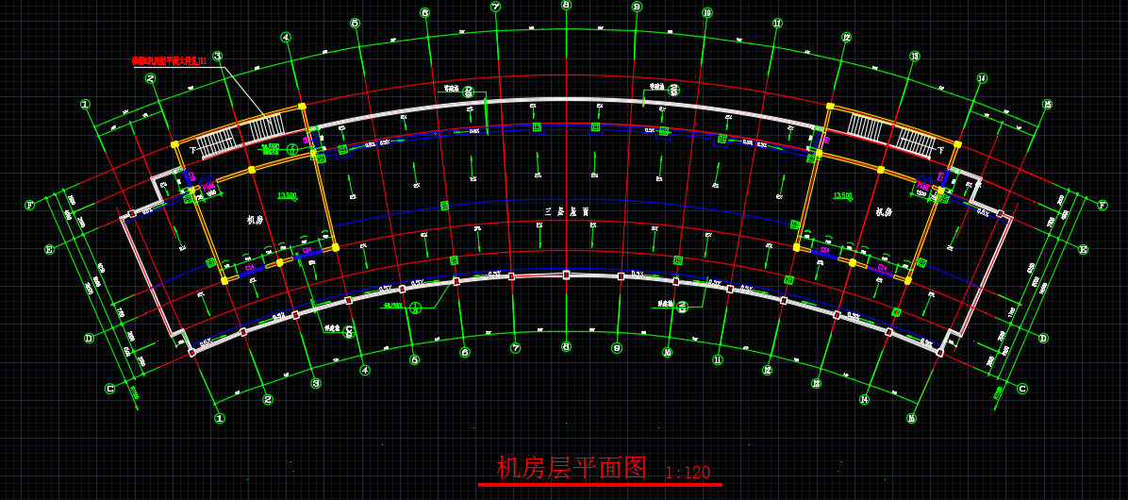Click axis letter C bubble on the right side

pyautogui.click(x=1022, y=389)
